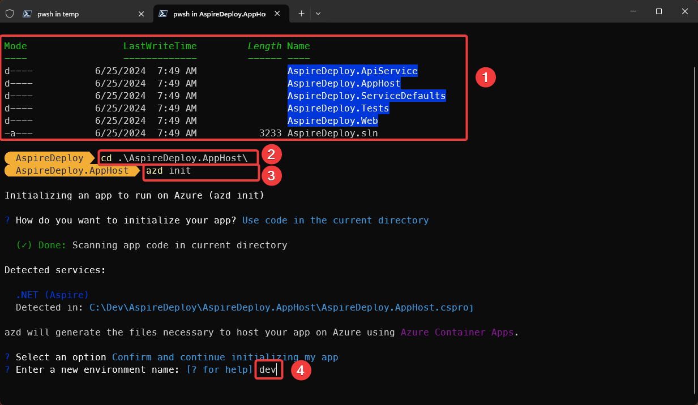Click 'AspireDeploy.AppHost' folder in the directory listing
The height and width of the screenshot is (405, 698).
pyautogui.click(x=344, y=83)
